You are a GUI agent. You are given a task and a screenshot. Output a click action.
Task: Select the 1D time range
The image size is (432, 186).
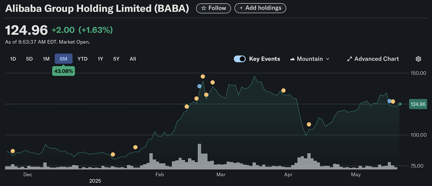13,59
